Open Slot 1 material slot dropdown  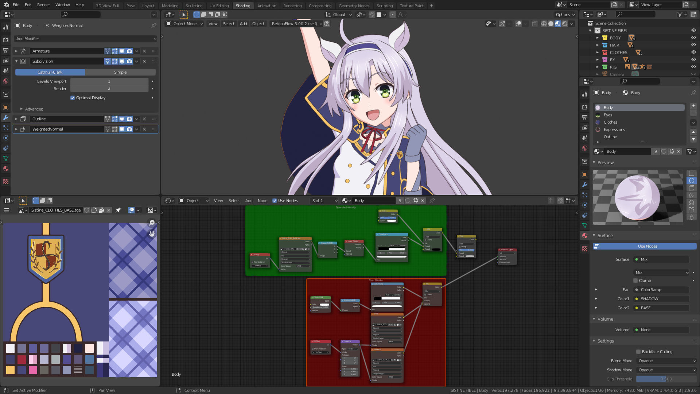pyautogui.click(x=324, y=201)
